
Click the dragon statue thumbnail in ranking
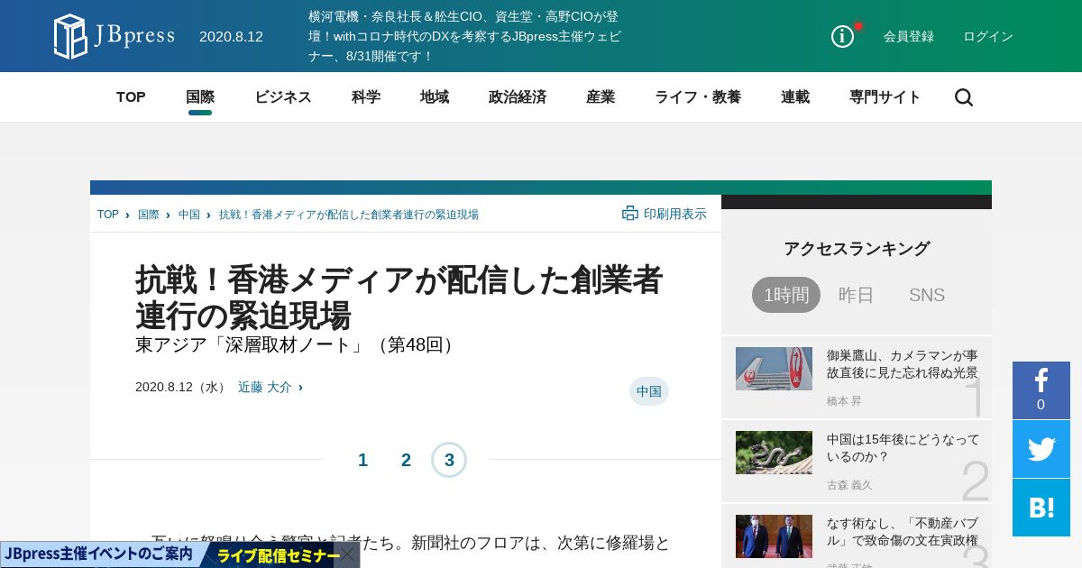774,453
